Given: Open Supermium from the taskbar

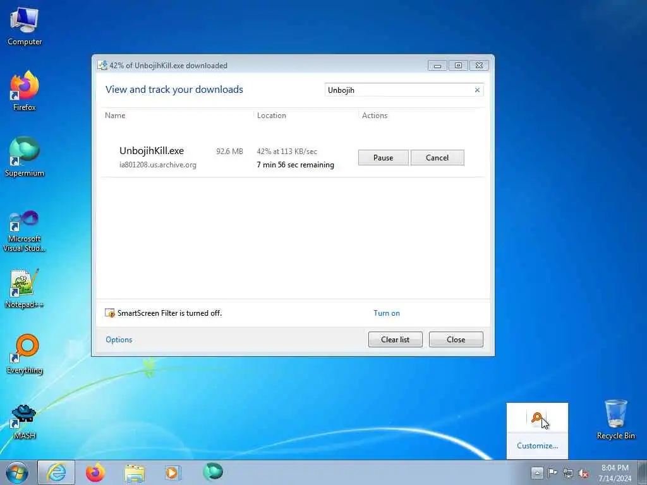Looking at the screenshot, I should coord(213,472).
